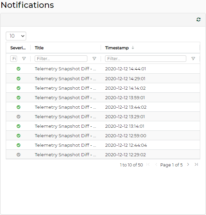The image size is (206, 215).
Task: Sort by the Severity column header
Action: tap(18, 48)
